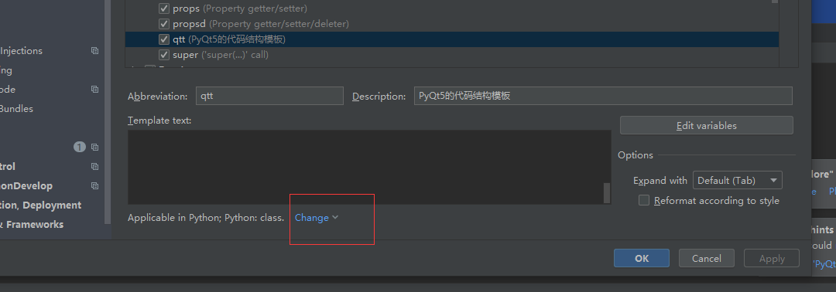Image resolution: width=836 pixels, height=292 pixels.
Task: Click into the Abbreviation field containing qtt
Action: coord(269,96)
